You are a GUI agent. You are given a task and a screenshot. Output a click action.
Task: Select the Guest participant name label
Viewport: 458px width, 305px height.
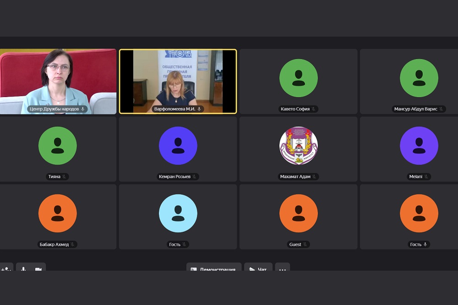tap(295, 245)
